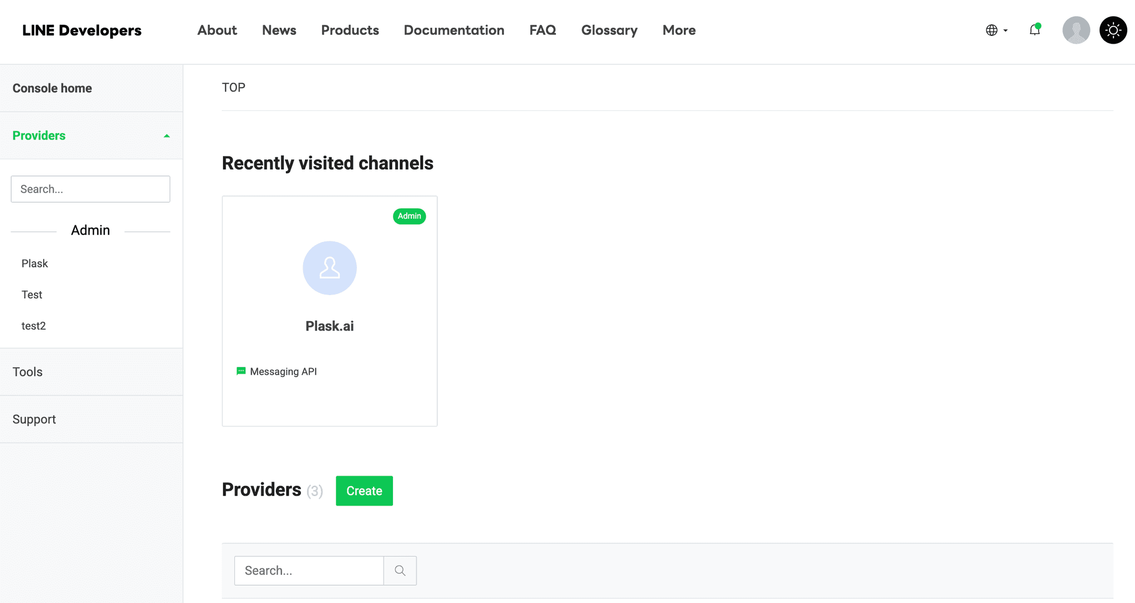Open the user profile avatar

point(1076,30)
